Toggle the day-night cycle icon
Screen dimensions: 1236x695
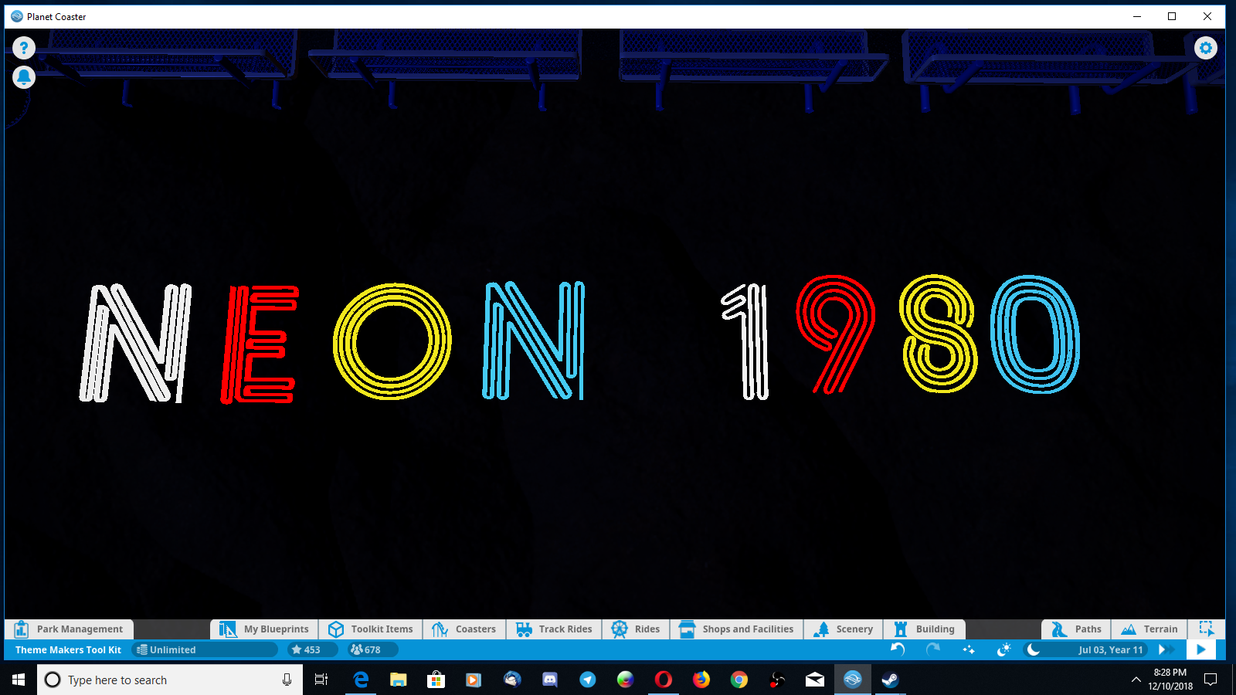tap(1003, 649)
